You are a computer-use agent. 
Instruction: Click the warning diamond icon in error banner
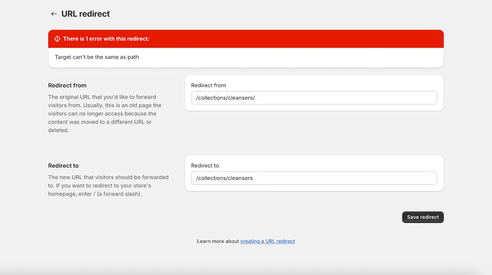(57, 39)
